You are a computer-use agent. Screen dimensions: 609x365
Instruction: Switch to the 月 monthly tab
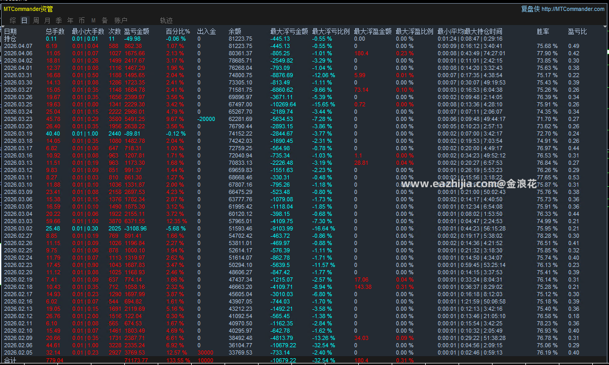point(47,20)
